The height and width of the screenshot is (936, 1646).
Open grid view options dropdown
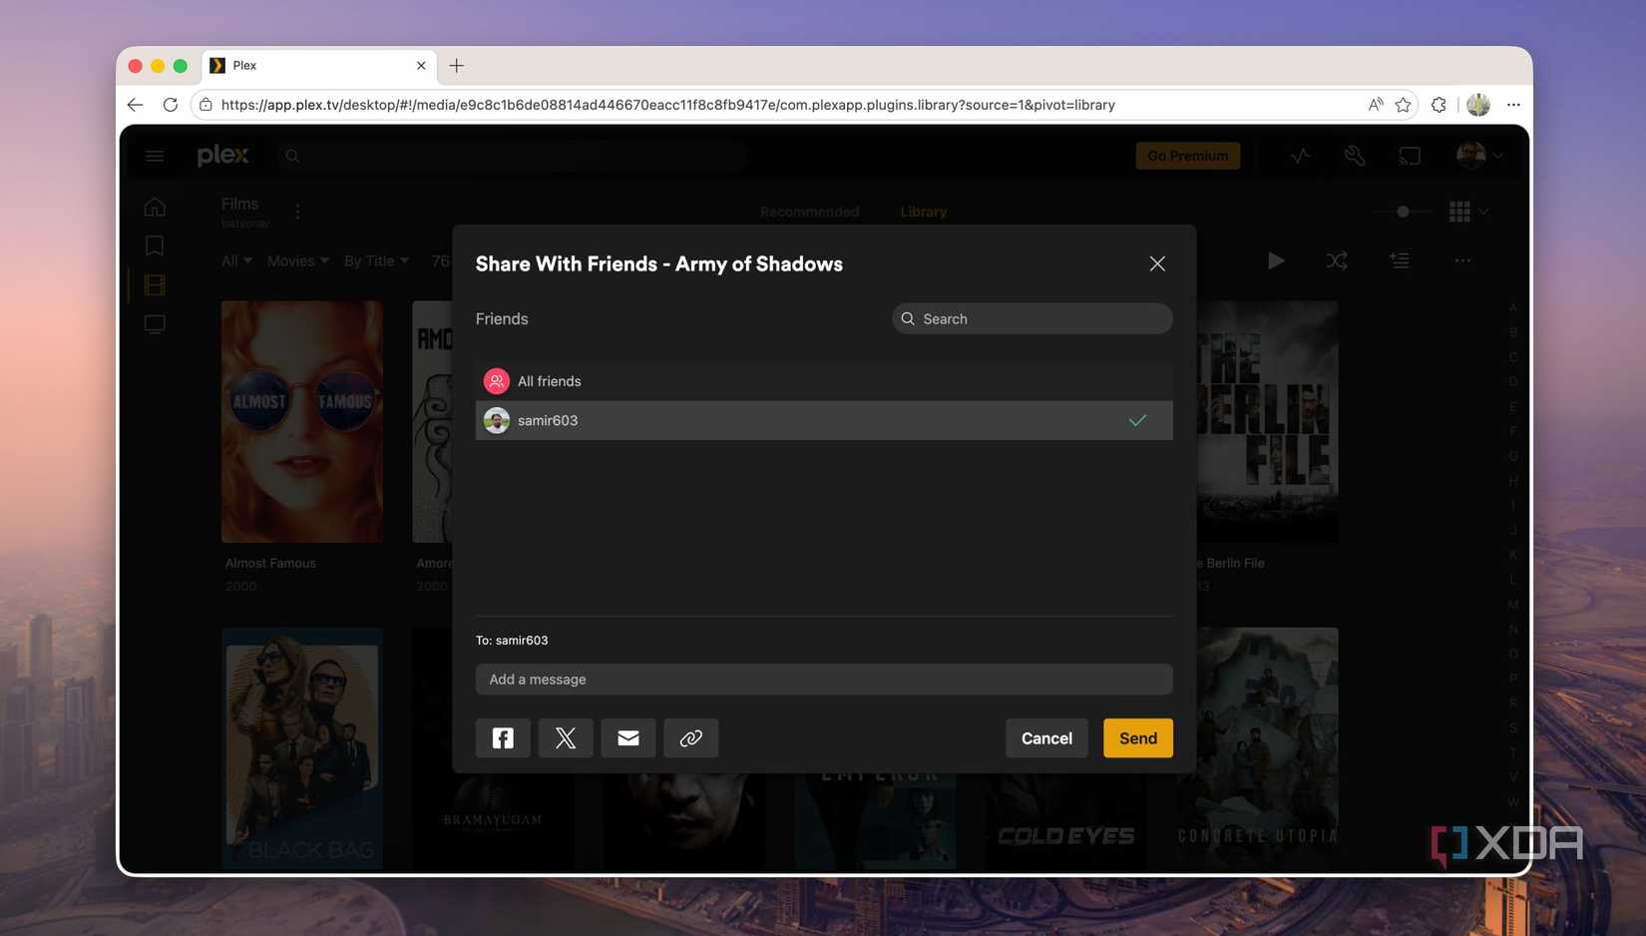[1468, 212]
